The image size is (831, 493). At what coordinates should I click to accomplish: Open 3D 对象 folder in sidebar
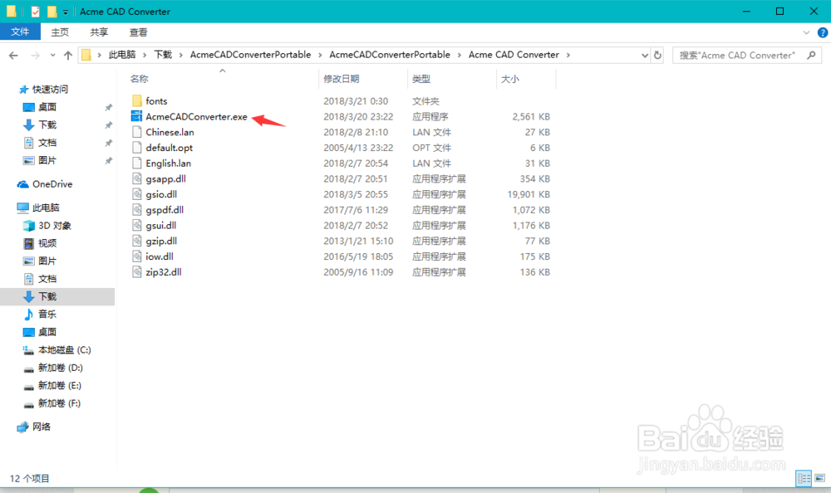click(x=55, y=226)
